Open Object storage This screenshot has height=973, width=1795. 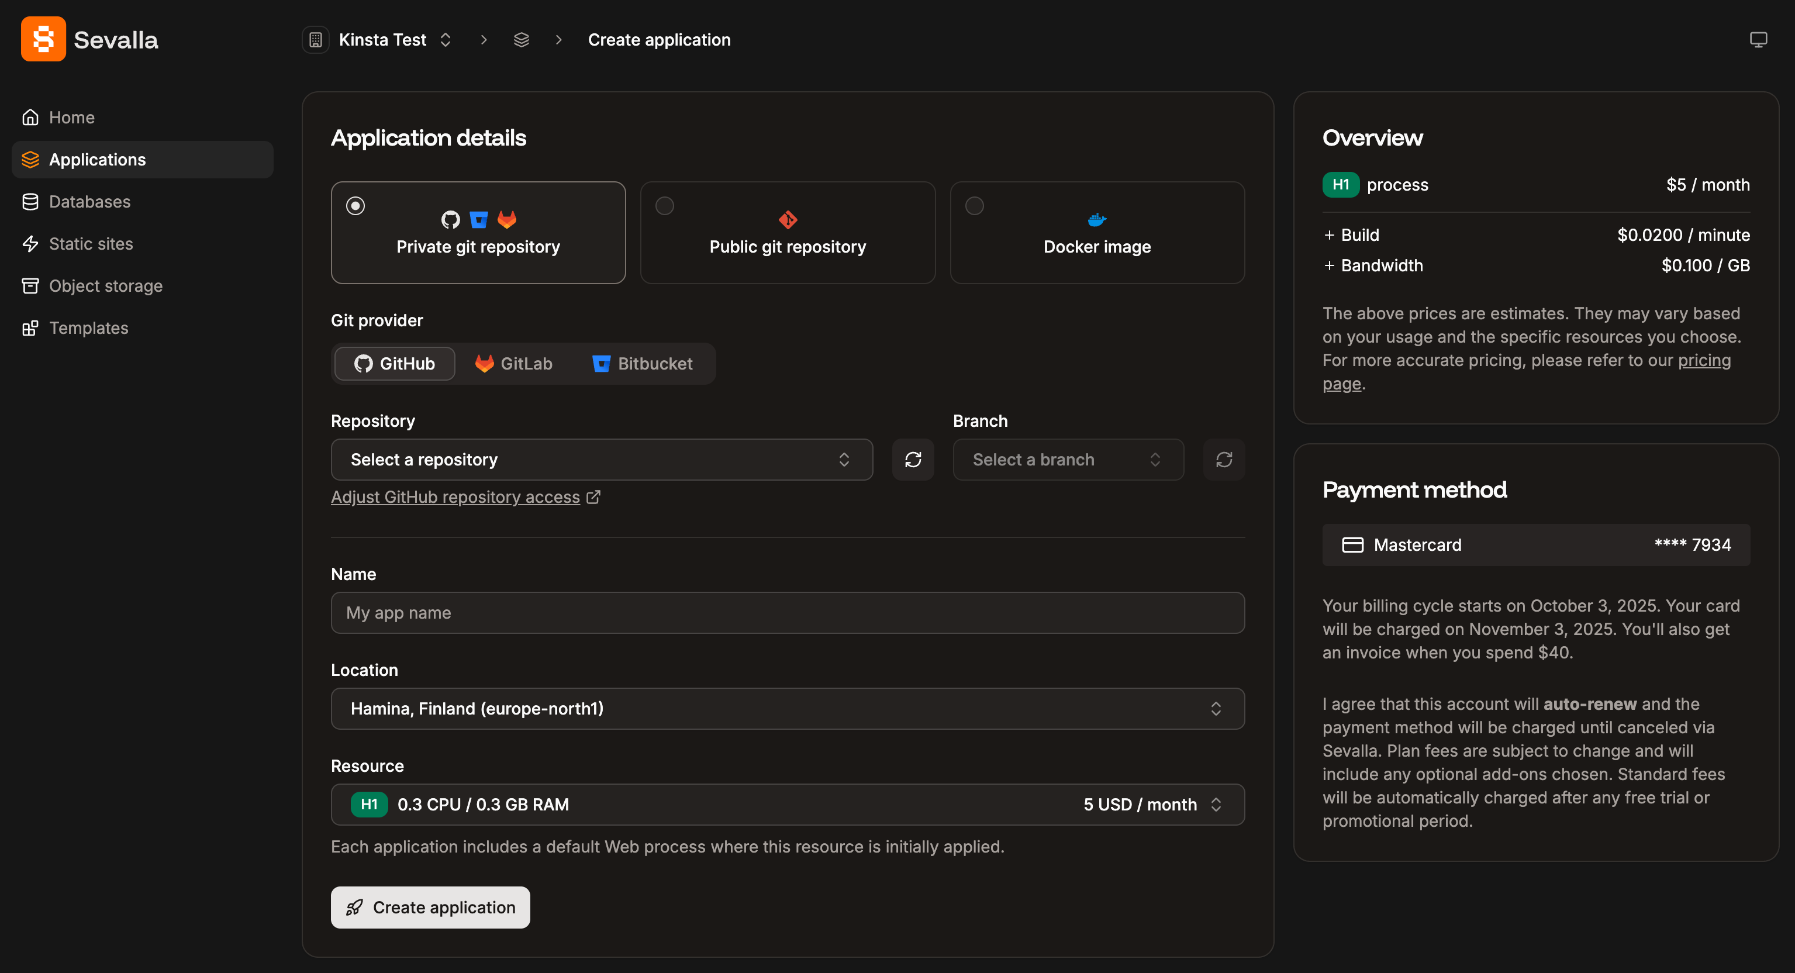(106, 286)
